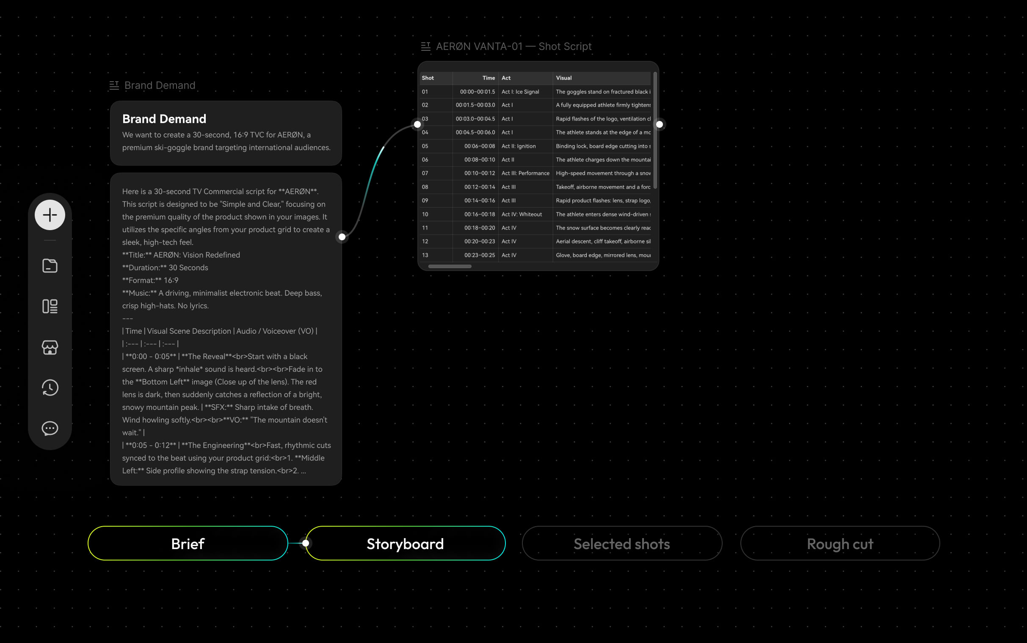The width and height of the screenshot is (1027, 643).
Task: Click visual cell 'Aerial descent, cliff takeoff'
Action: tap(602, 241)
